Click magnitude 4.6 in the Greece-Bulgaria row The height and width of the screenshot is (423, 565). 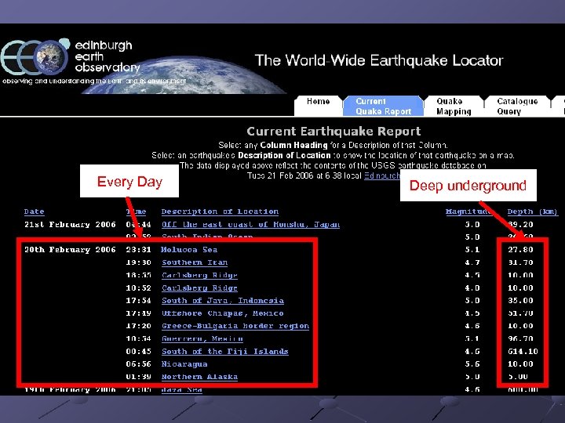click(x=472, y=326)
